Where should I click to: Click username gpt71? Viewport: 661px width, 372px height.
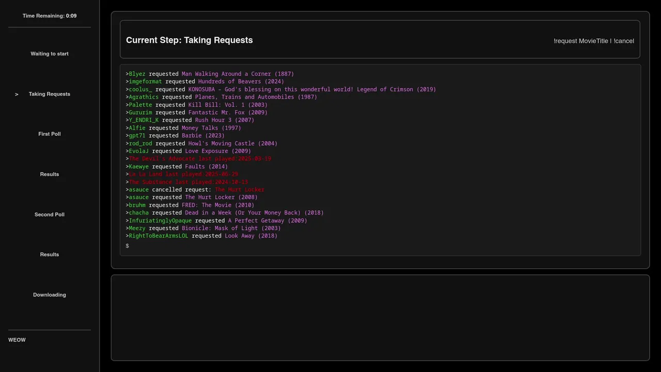click(137, 136)
